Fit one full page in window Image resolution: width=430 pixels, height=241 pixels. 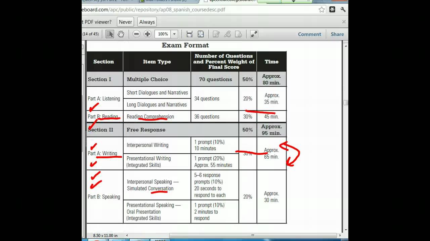coord(201,34)
